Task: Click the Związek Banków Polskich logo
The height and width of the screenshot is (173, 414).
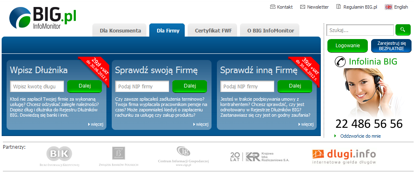Action: [118, 157]
